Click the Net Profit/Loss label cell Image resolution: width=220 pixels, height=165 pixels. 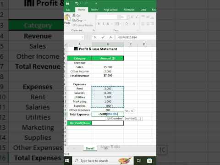pyautogui.click(x=80, y=123)
